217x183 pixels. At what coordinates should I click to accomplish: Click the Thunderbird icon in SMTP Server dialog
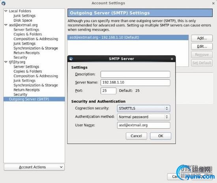point(71,59)
